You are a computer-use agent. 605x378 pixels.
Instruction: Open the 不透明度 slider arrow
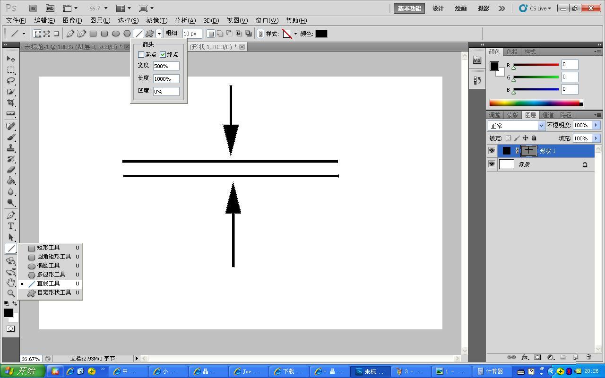pos(596,125)
